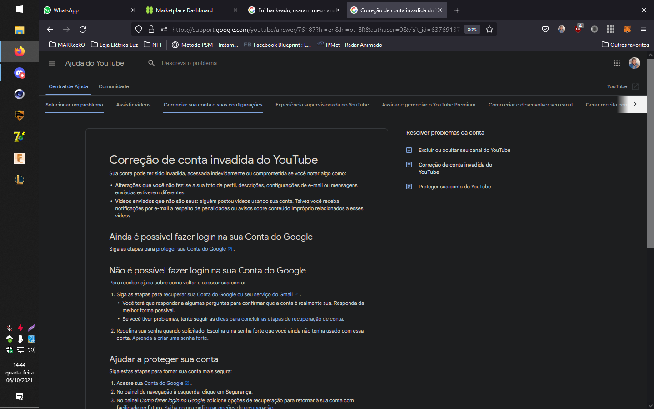This screenshot has height=409, width=654.
Task: Open Windows Start menu
Action: (x=20, y=9)
